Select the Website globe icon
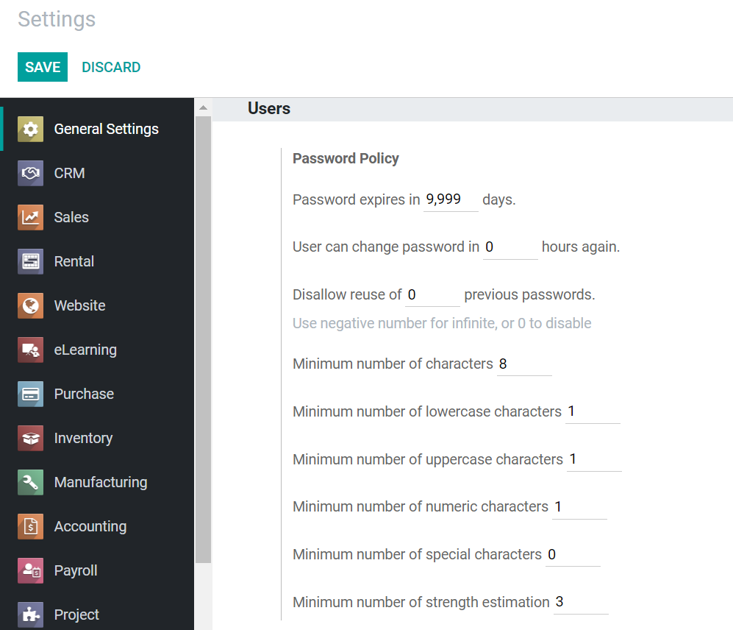Viewport: 733px width, 630px height. (x=30, y=305)
